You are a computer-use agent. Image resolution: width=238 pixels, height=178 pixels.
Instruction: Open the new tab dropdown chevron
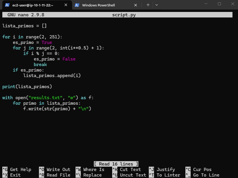(157, 5)
